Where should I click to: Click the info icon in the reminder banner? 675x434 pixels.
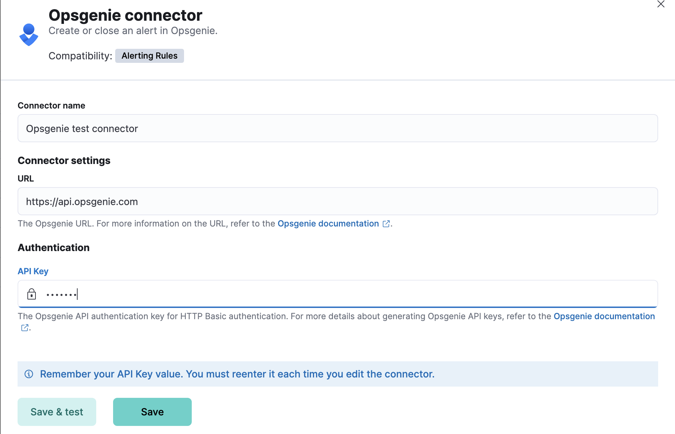click(29, 374)
